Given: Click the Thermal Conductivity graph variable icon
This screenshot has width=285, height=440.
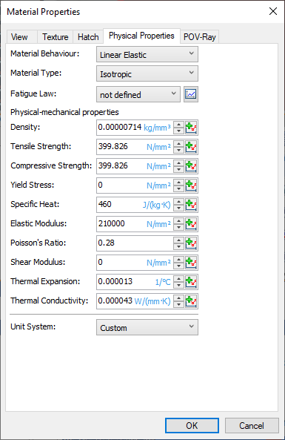Looking at the screenshot, I should [191, 301].
